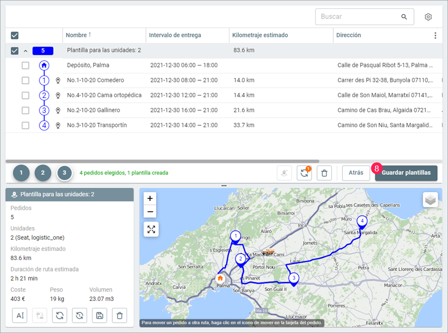Screen dimensions: 448x333
Task: Click the Guardar plantillas button
Action: tap(406, 173)
